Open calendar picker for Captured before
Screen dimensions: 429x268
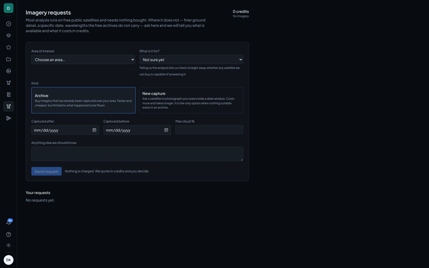pos(166,130)
